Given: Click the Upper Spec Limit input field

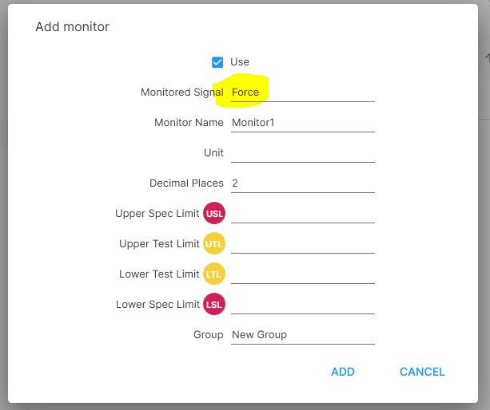Looking at the screenshot, I should (302, 214).
